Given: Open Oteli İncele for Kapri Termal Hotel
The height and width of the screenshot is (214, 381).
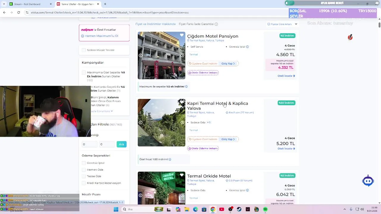Looking at the screenshot, I should 286,149.
